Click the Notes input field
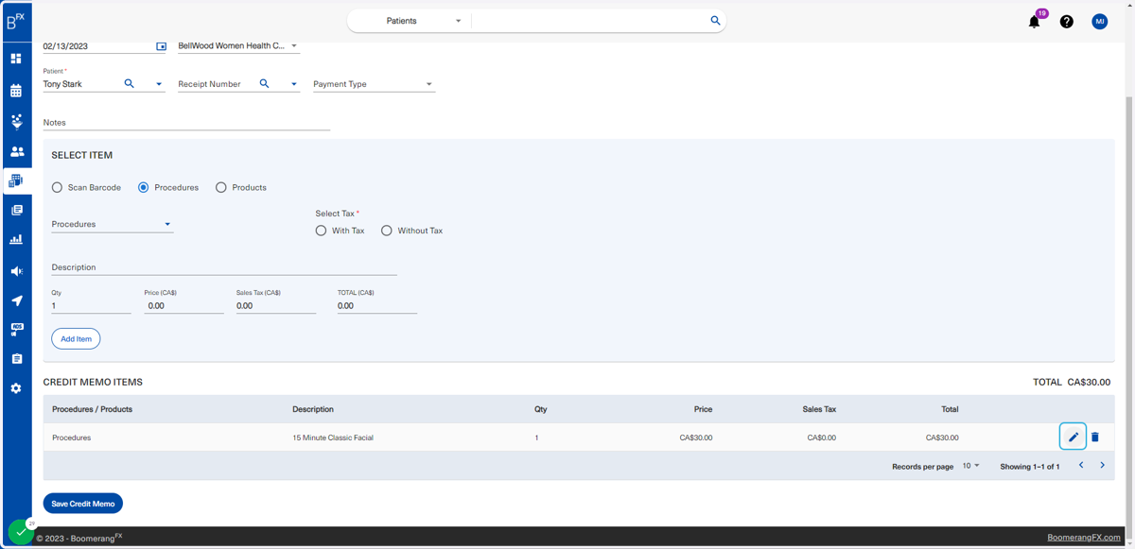The image size is (1135, 549). click(x=186, y=123)
